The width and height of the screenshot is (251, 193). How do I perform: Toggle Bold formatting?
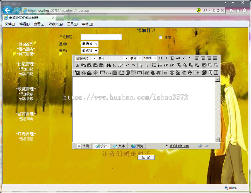[x=160, y=58]
